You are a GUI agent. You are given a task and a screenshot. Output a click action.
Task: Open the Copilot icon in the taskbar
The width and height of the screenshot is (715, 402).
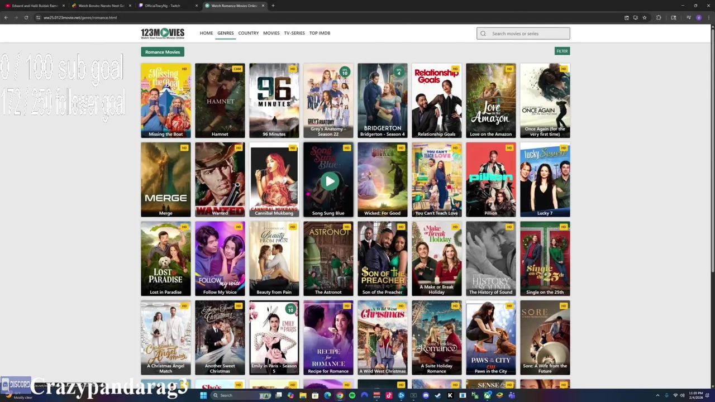pyautogui.click(x=290, y=395)
